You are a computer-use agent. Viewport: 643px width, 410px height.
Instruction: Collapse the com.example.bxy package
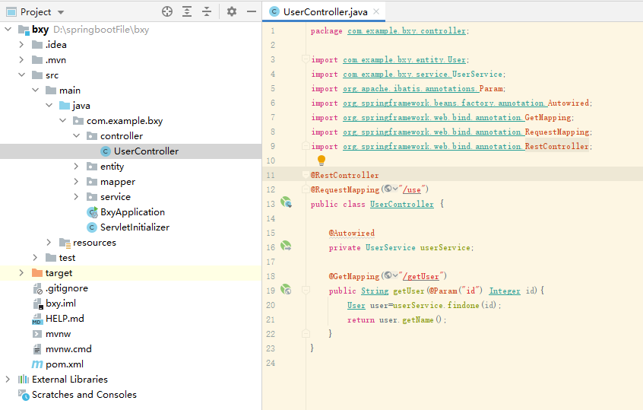[x=63, y=120]
